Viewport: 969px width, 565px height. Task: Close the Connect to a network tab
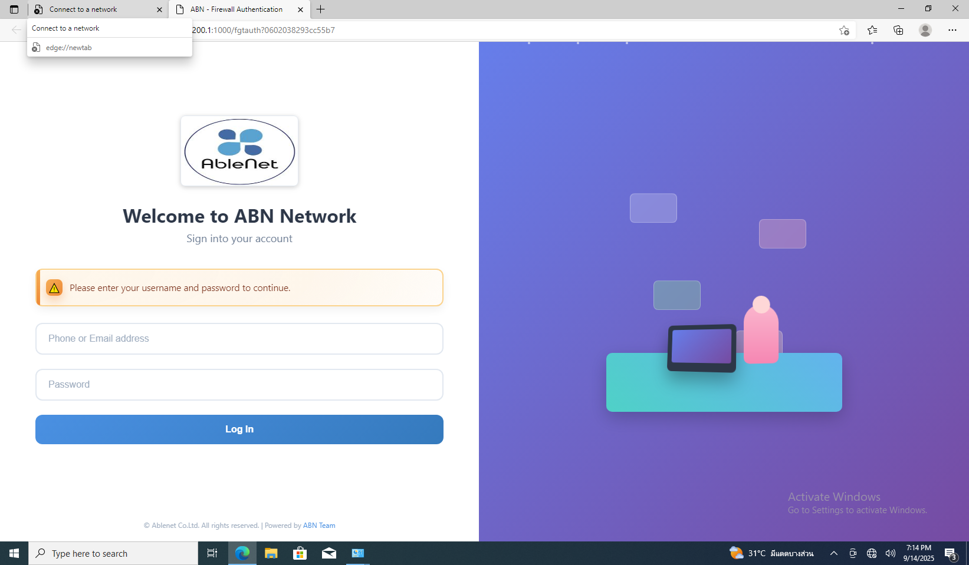point(159,9)
